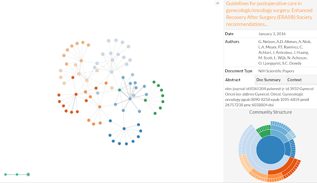Select the Abstract tab
The height and width of the screenshot is (183, 317).
(233, 80)
